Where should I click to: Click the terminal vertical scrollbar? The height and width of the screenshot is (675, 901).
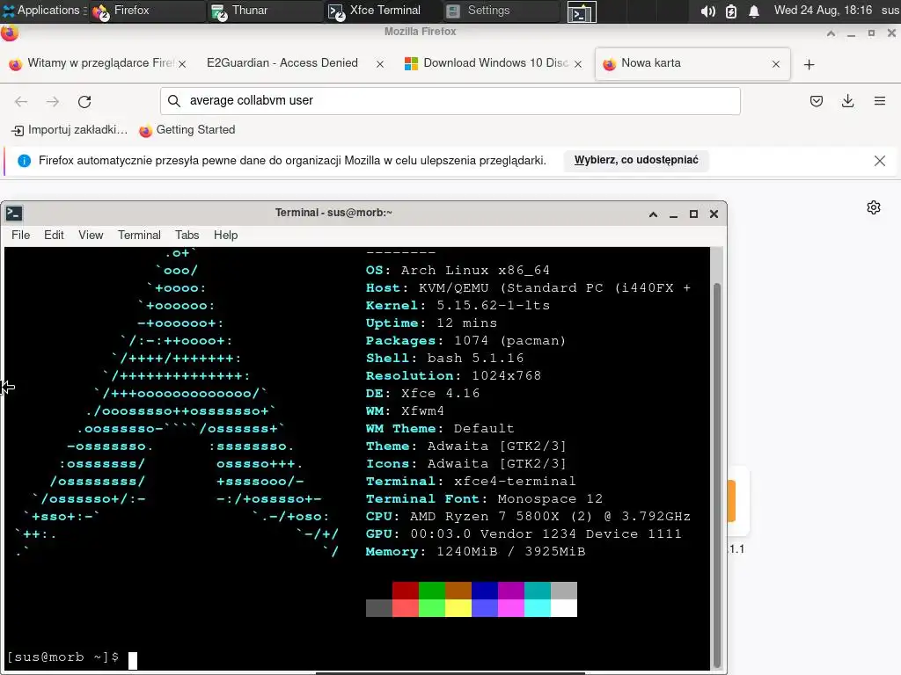tap(716, 475)
